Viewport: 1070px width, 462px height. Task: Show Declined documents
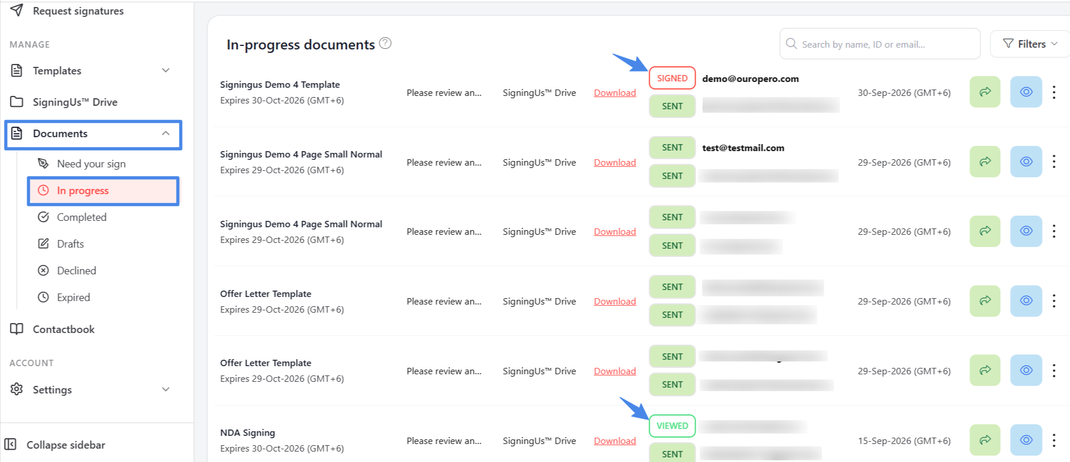(x=67, y=271)
